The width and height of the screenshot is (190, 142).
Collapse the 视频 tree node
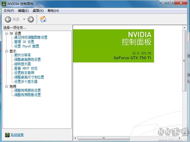click(x=7, y=86)
